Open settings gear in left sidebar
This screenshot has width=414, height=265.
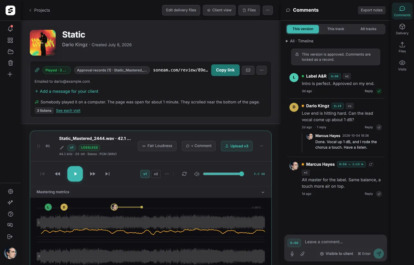pos(10,191)
